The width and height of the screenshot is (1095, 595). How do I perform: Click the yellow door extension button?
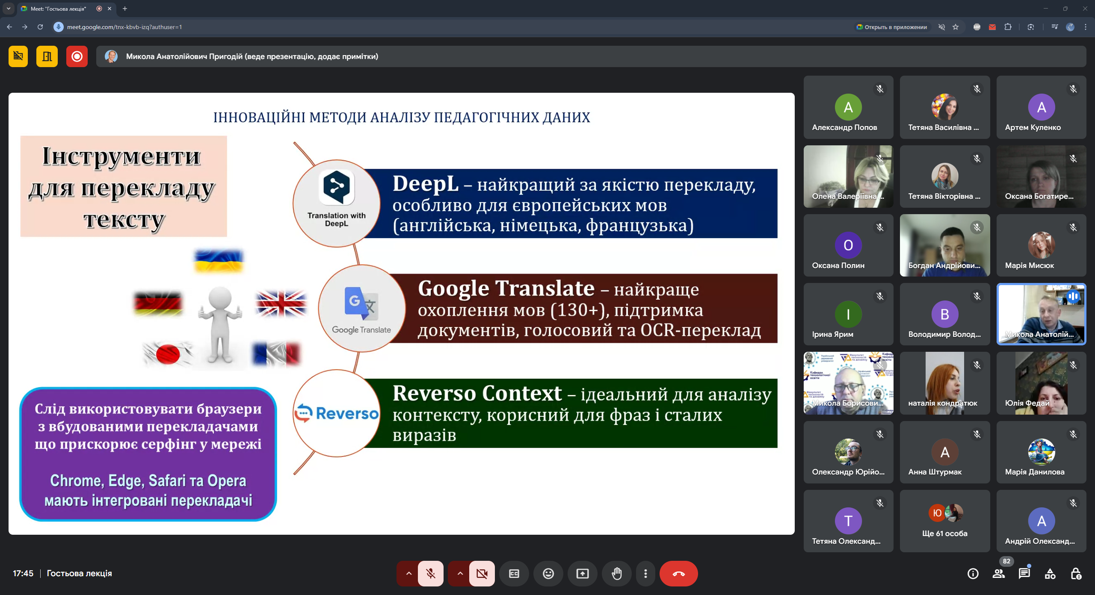[47, 56]
